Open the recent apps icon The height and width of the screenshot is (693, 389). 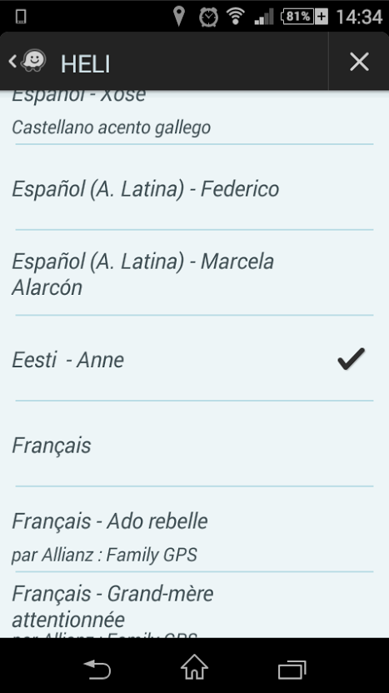[x=292, y=669]
